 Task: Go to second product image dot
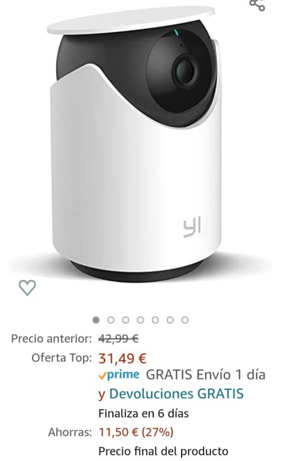point(111,320)
